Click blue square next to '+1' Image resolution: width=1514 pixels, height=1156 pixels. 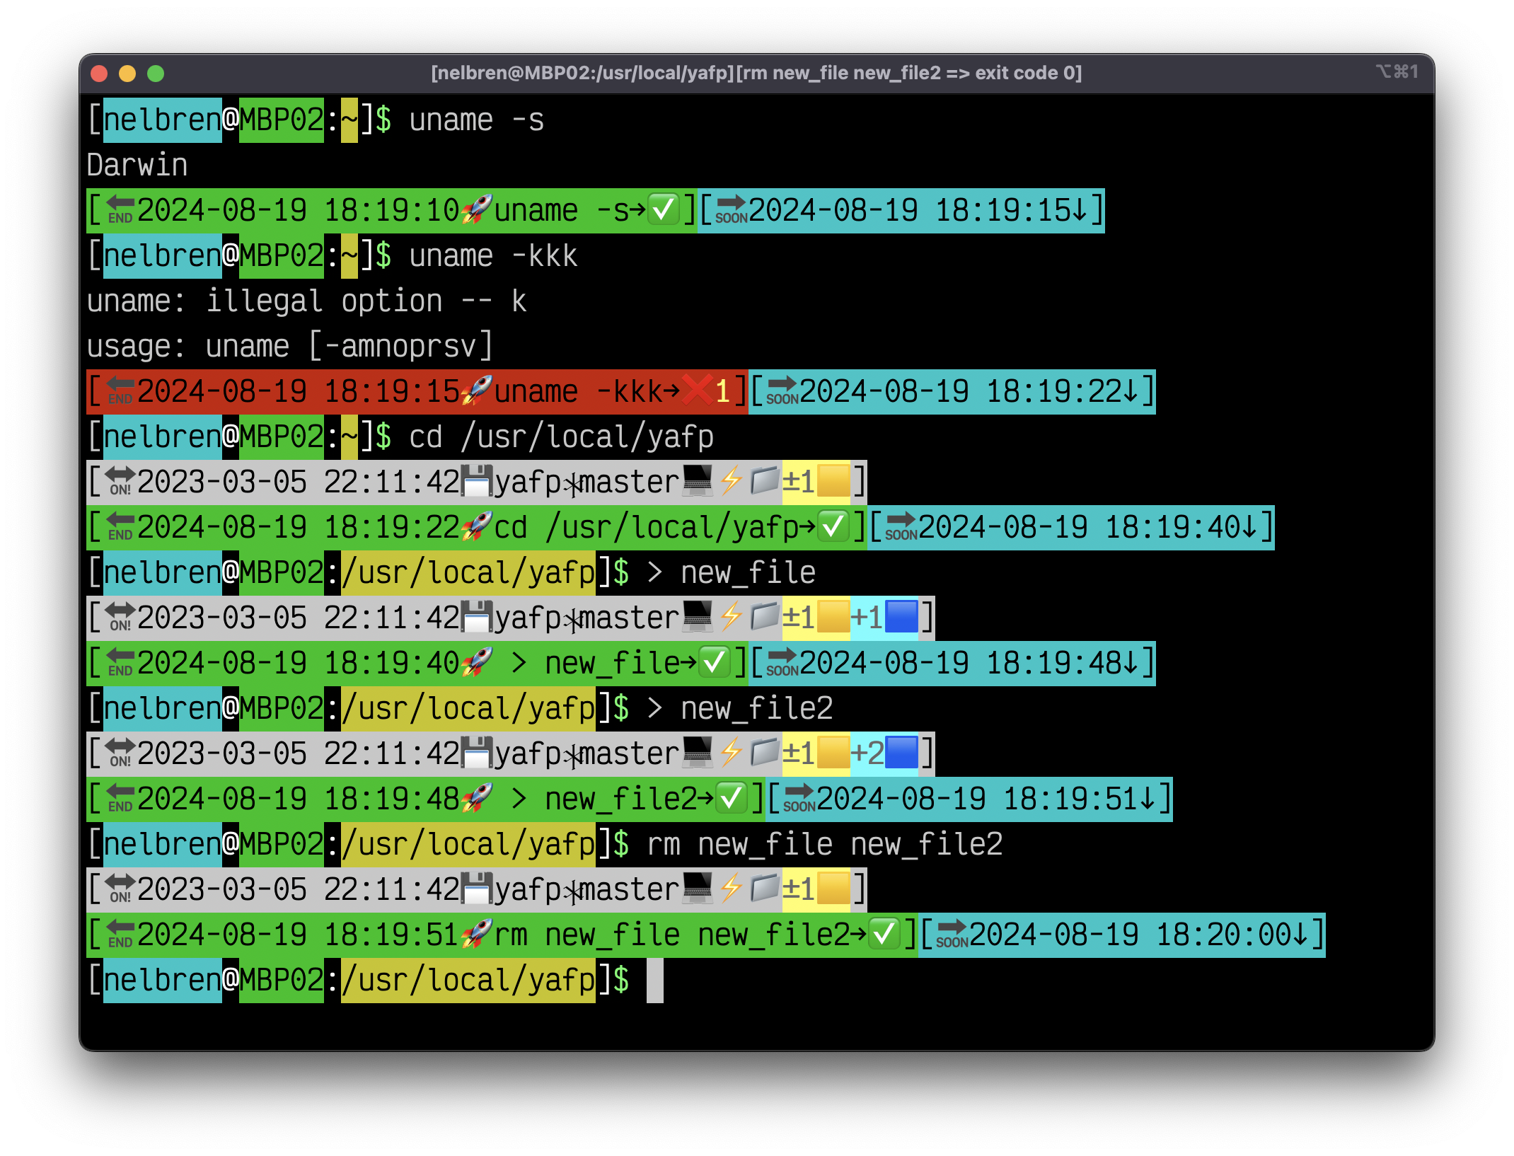tap(901, 618)
